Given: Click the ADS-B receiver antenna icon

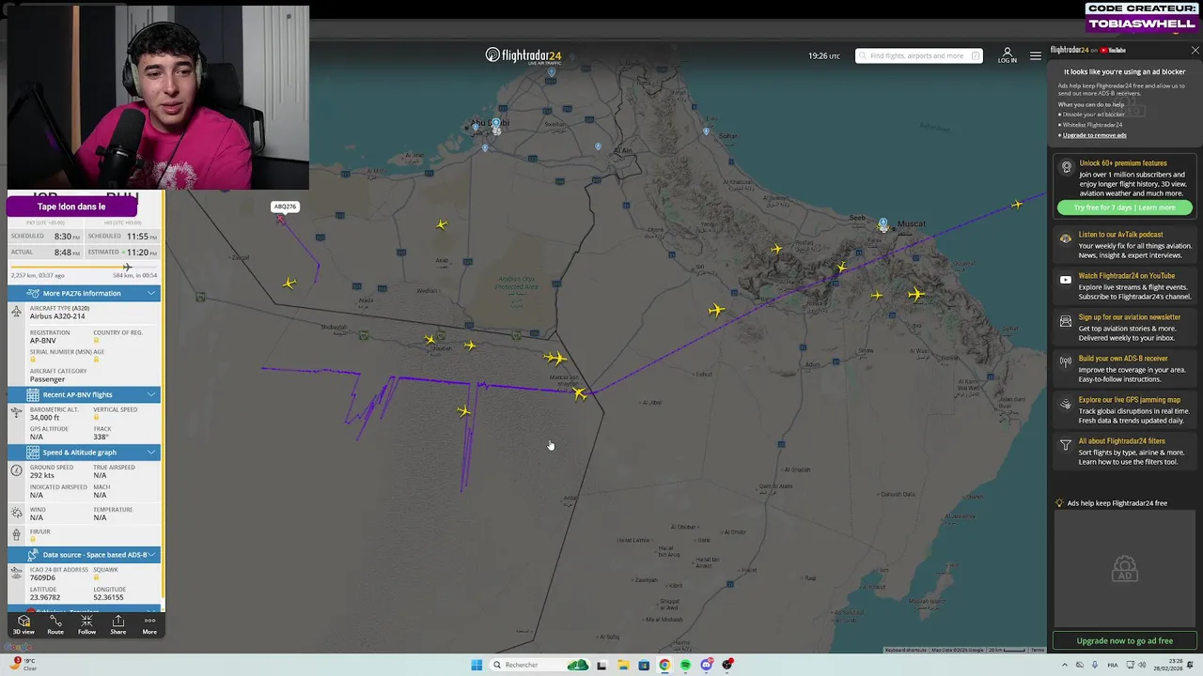Looking at the screenshot, I should pos(1065,361).
